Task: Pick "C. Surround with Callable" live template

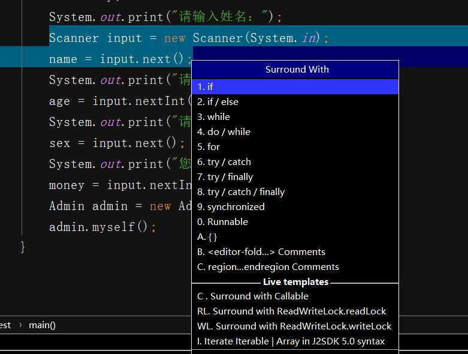Action: [295, 296]
